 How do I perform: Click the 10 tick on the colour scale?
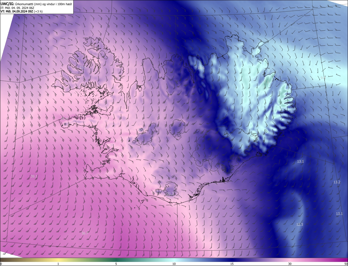coord(174,264)
